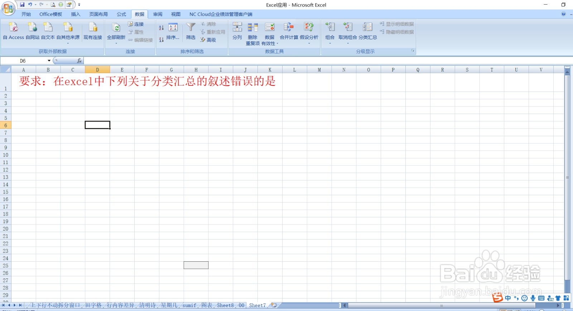The width and height of the screenshot is (573, 311).
Task: Open the Sort (排序) dialog
Action: (173, 31)
